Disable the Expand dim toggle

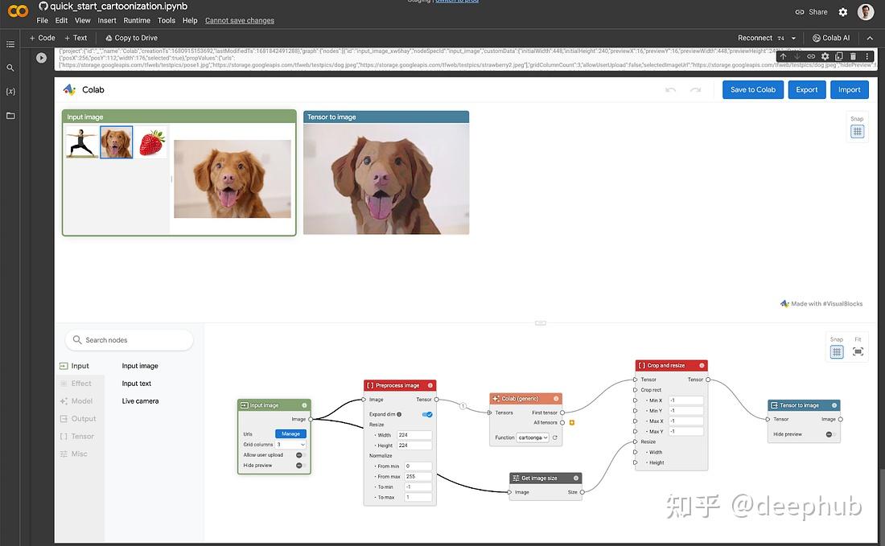tap(427, 414)
